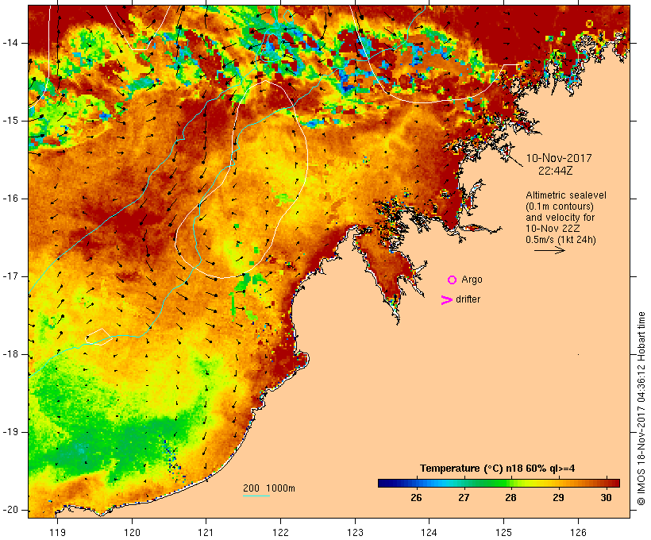The image size is (651, 540).
Task: Click the '121' longitude axis label
Action: pyautogui.click(x=206, y=532)
